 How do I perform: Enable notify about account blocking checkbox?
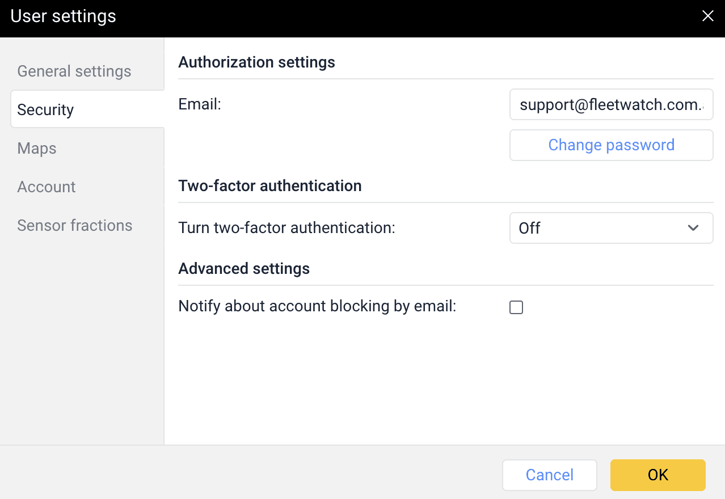coord(516,307)
